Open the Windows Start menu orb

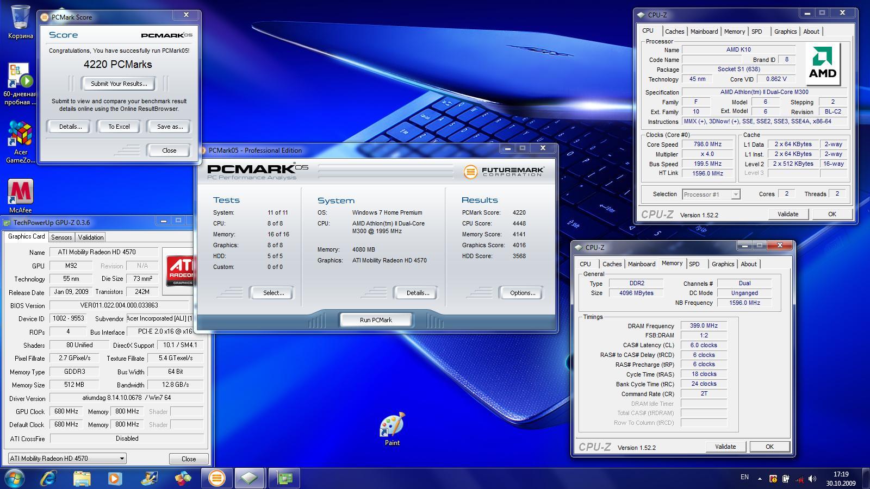(15, 478)
